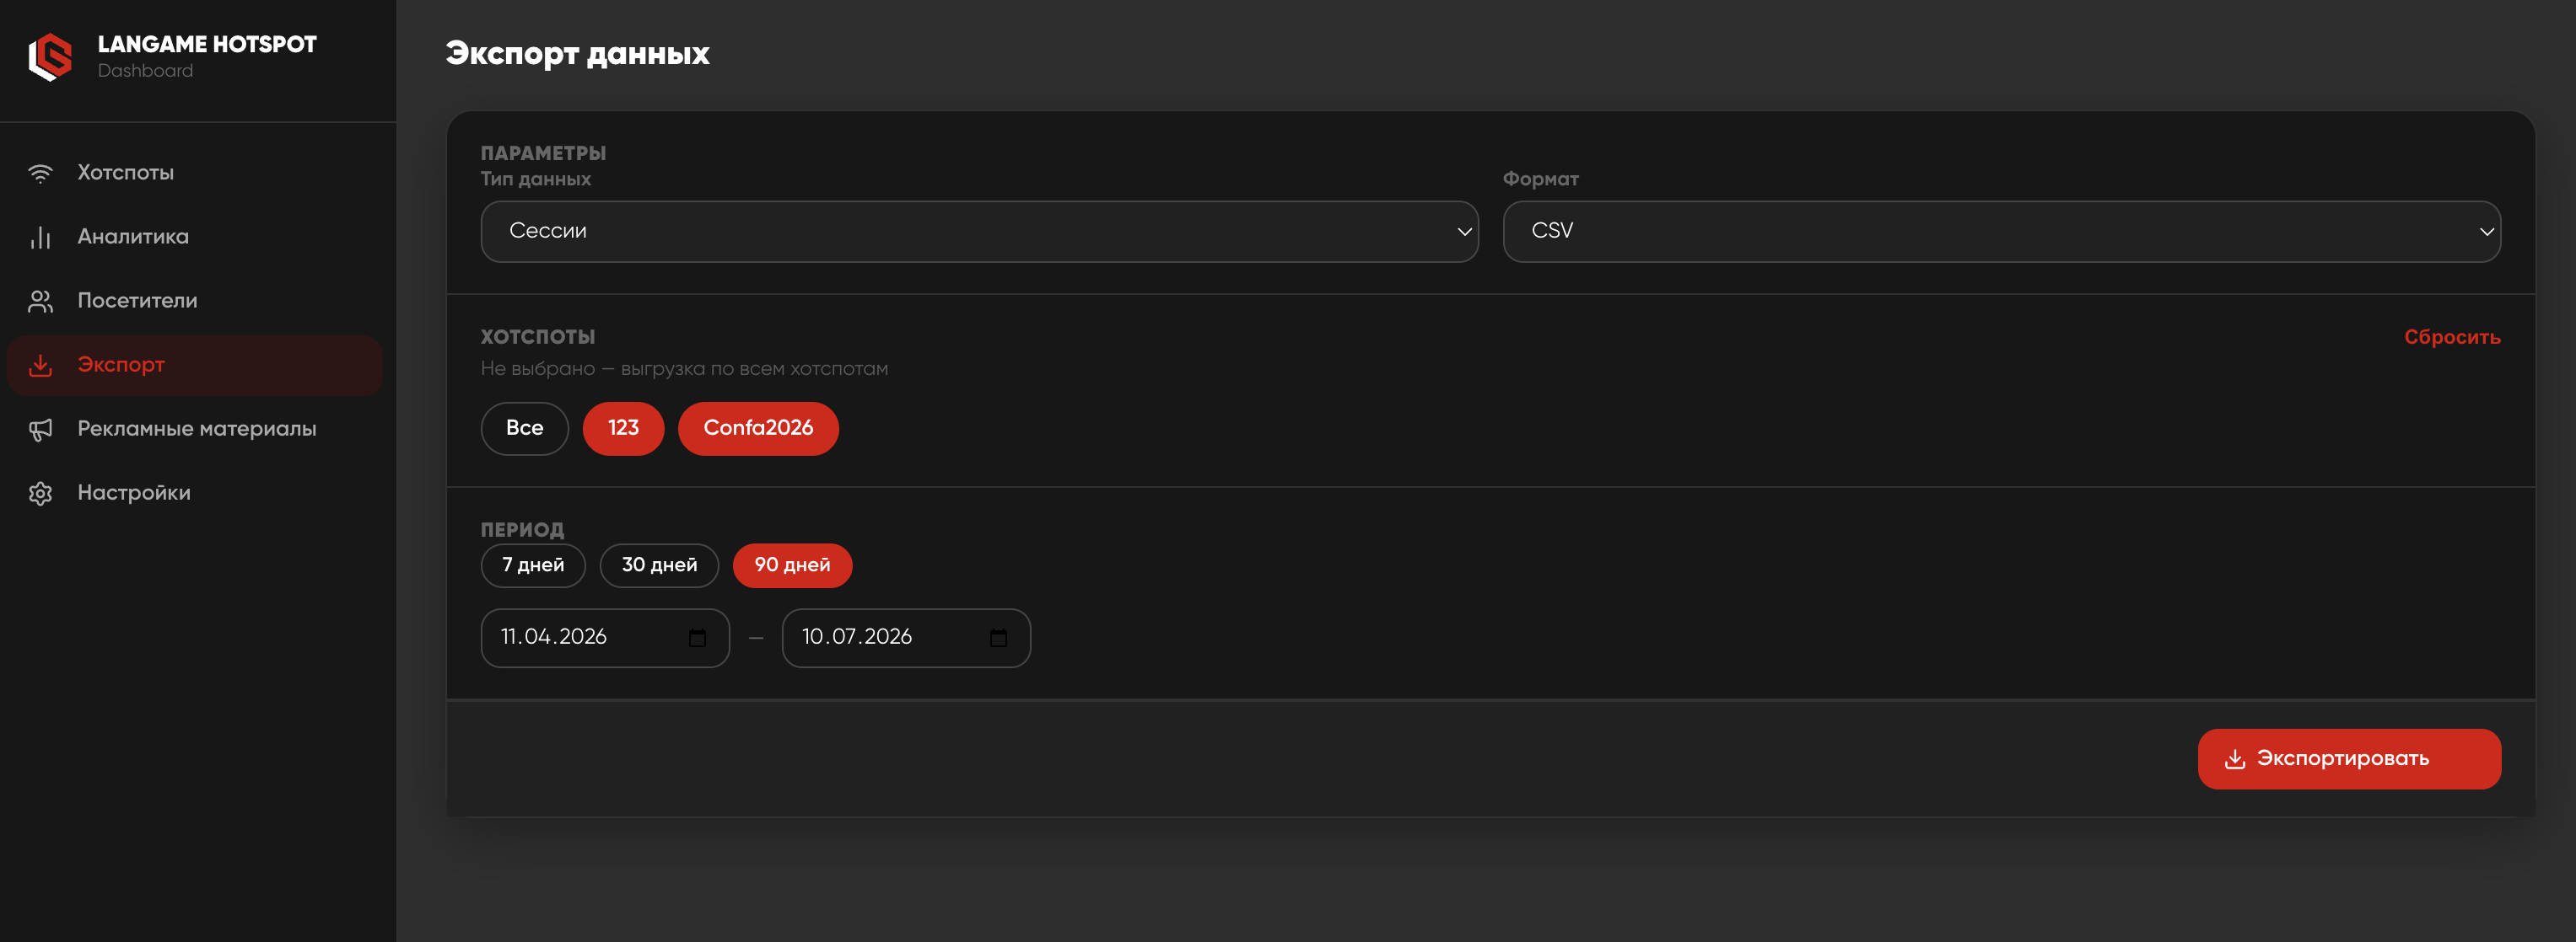Click the Langame Hotspot logo icon
This screenshot has width=2576, height=942.
click(50, 57)
